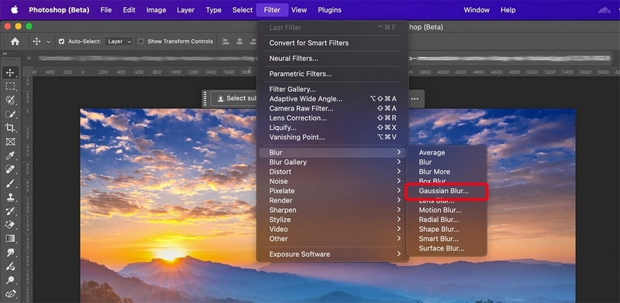Select the Frame tool
The height and width of the screenshot is (303, 620).
coord(10,141)
